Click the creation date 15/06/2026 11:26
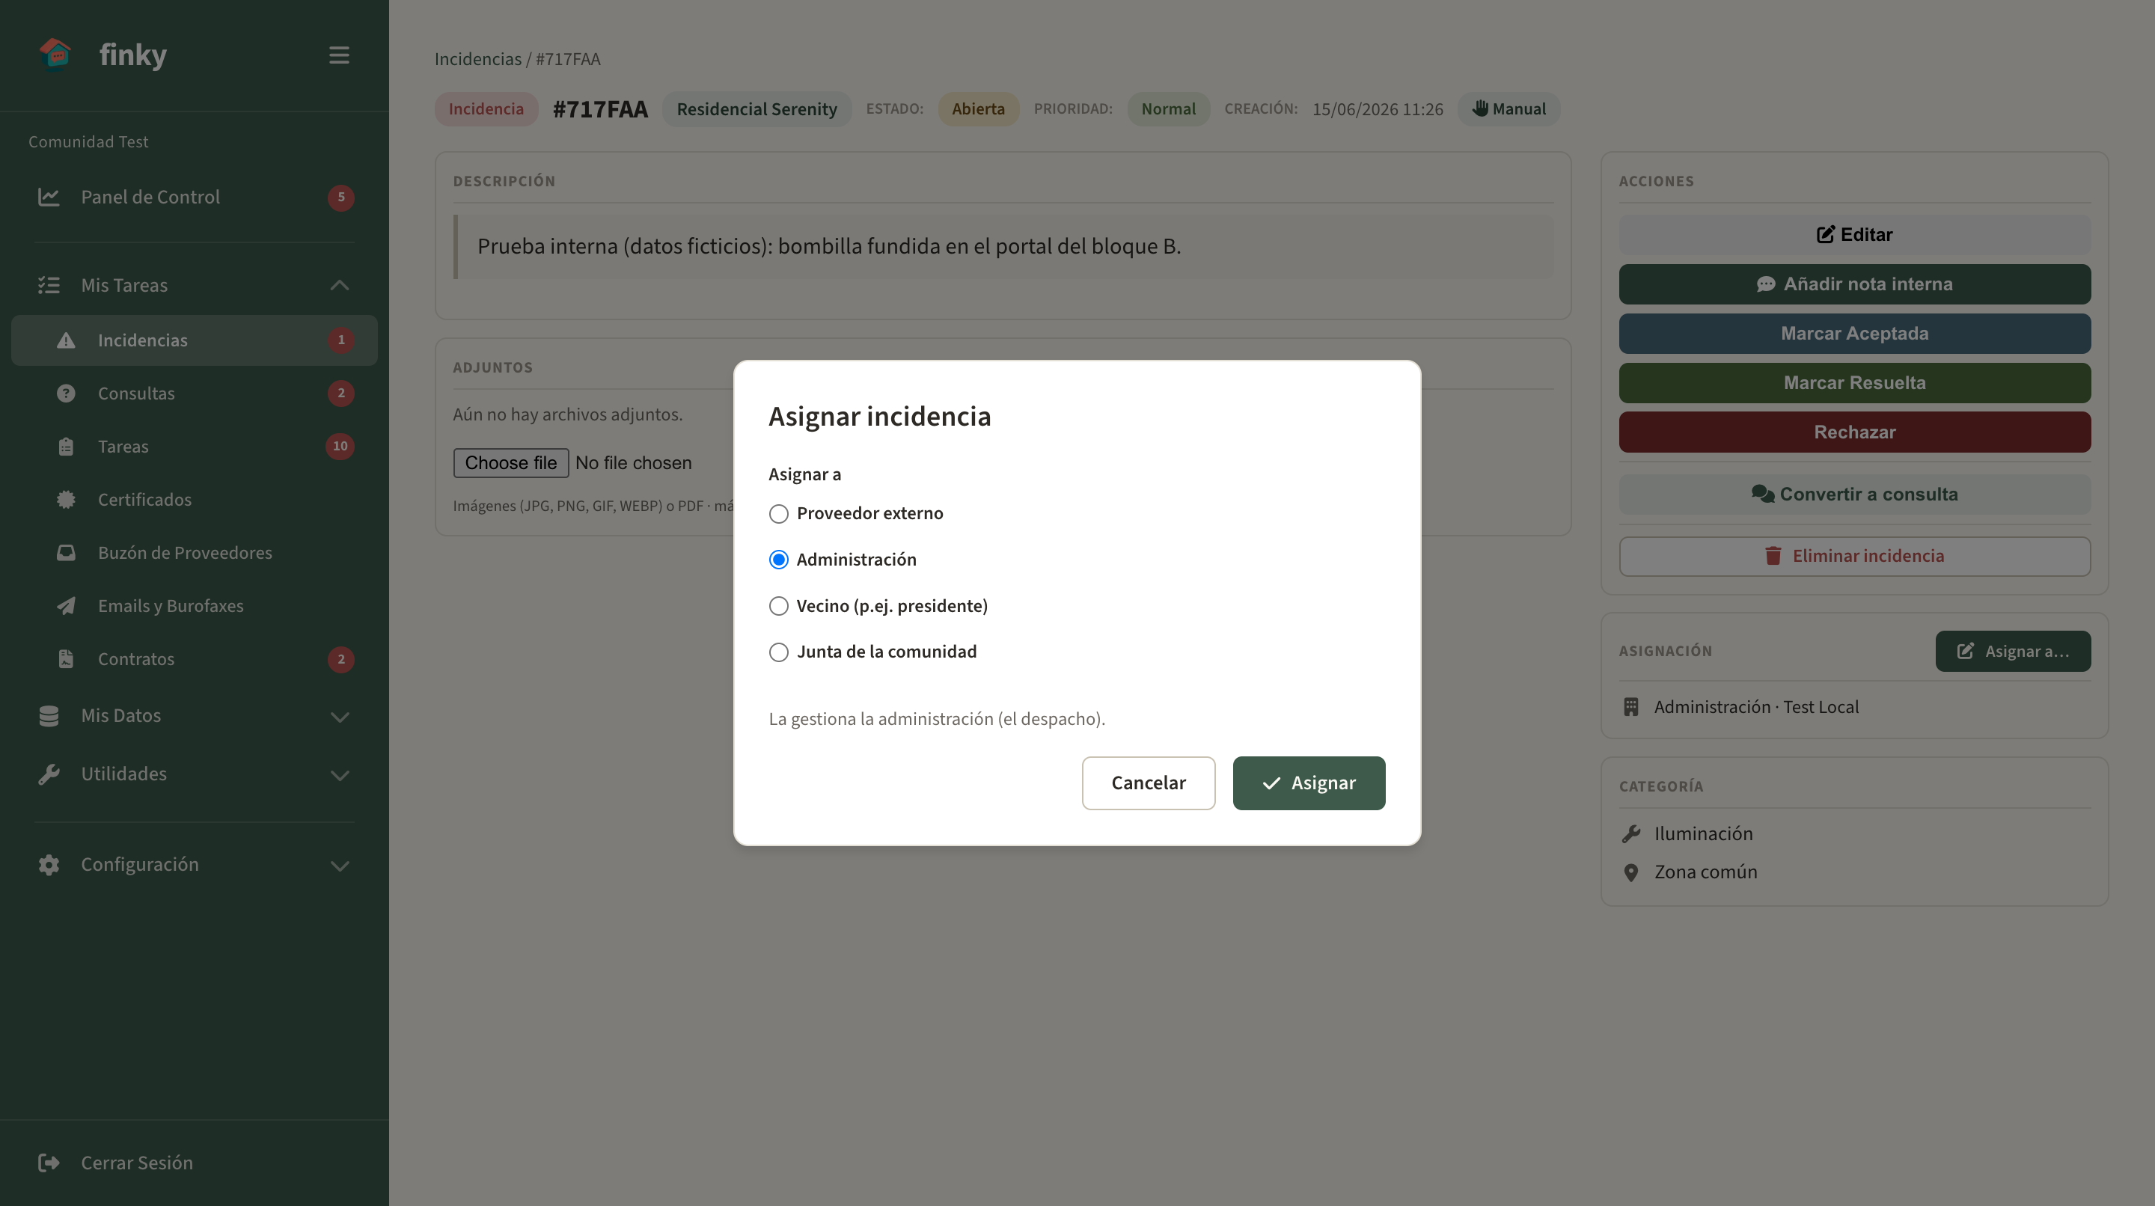The image size is (2155, 1206). coord(1377,109)
